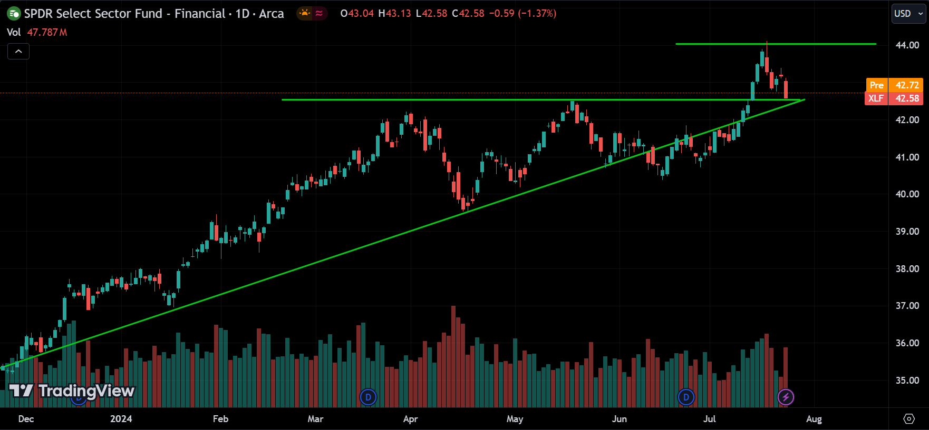Click the purple earnings lightning marker

(786, 397)
